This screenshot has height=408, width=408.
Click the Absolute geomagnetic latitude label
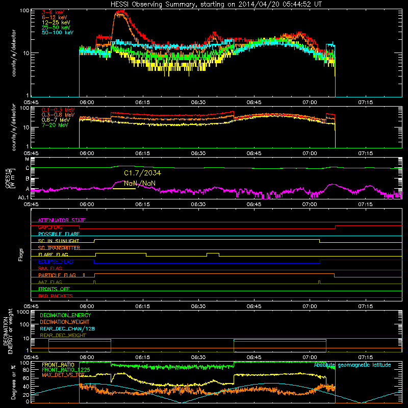point(352,365)
